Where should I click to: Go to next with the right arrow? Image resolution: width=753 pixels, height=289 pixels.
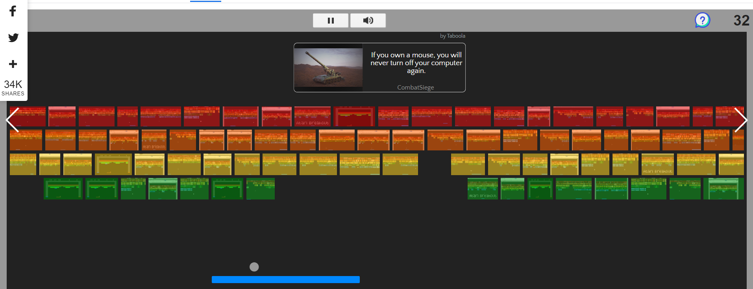[x=740, y=120]
